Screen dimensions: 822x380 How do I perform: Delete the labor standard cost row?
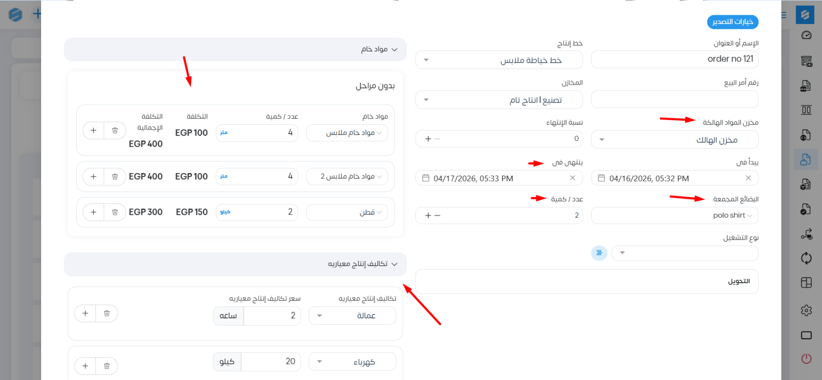[107, 313]
